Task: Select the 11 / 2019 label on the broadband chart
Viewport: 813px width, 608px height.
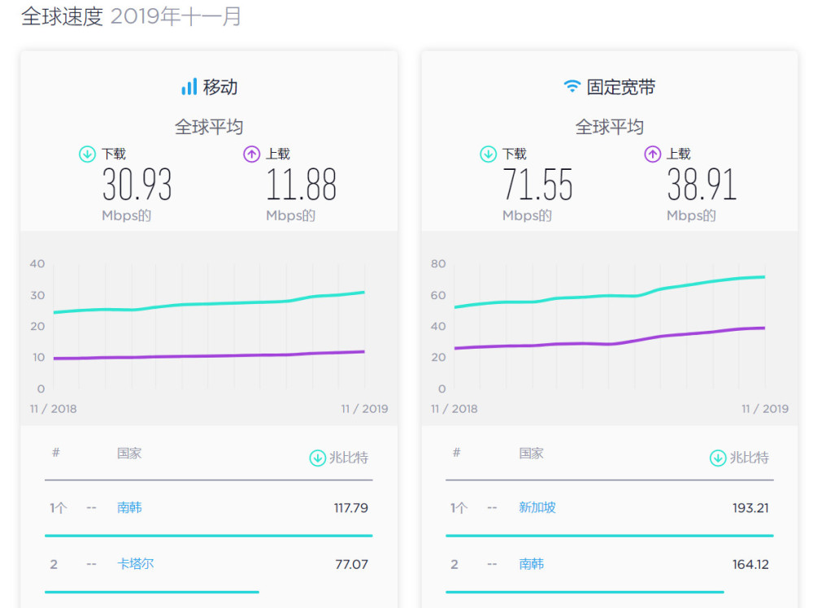Action: (765, 409)
